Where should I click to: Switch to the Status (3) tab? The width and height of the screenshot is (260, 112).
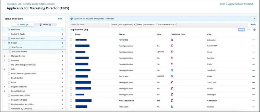(x=23, y=25)
